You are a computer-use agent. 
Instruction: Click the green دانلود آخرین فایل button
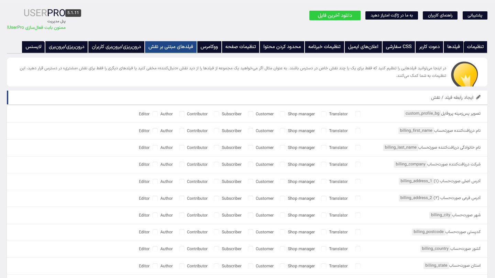(x=335, y=15)
